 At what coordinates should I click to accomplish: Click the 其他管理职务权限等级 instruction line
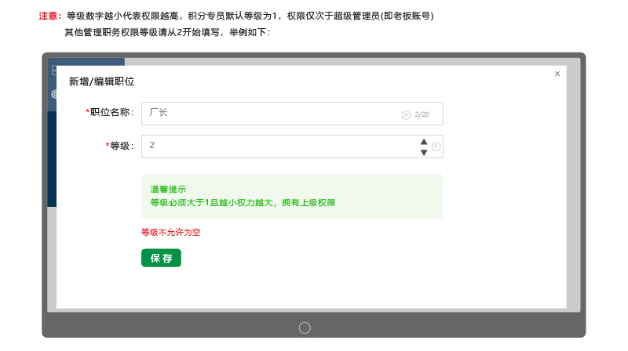click(x=166, y=32)
